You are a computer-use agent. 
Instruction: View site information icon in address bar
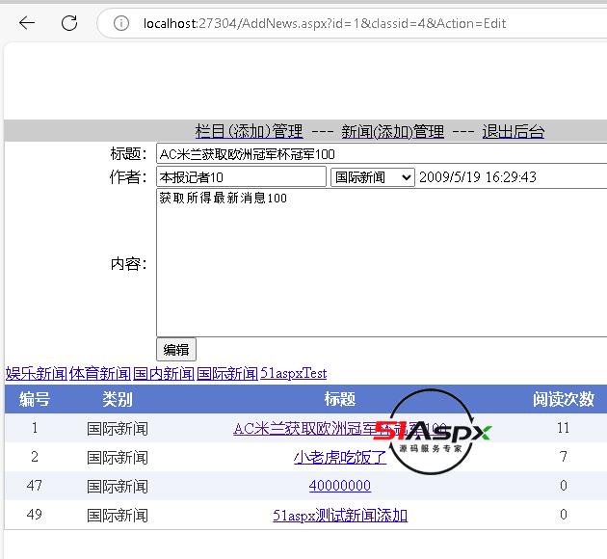click(x=120, y=23)
